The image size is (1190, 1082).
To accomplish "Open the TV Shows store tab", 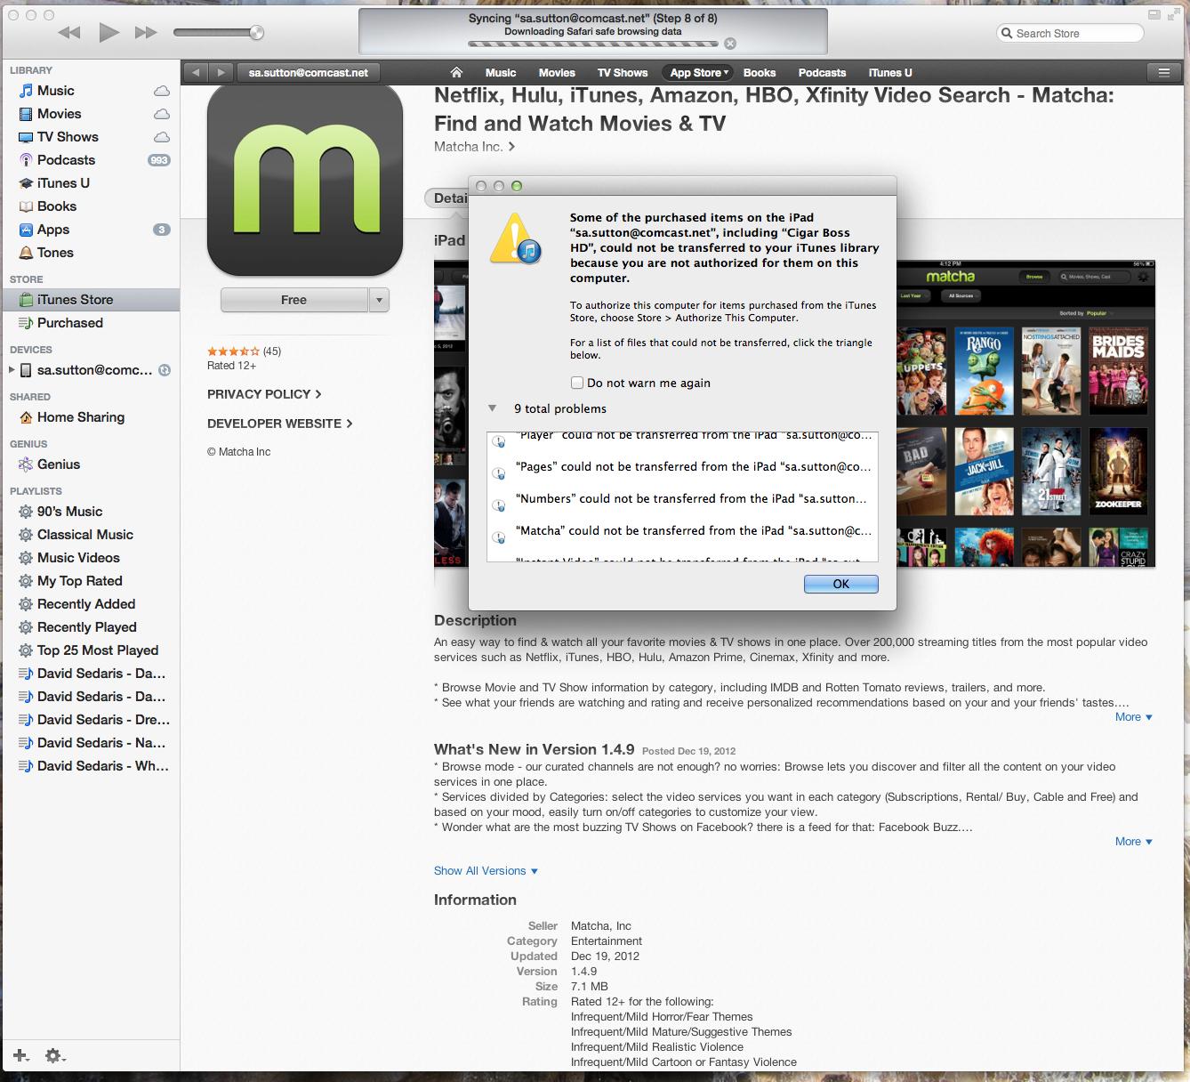I will [x=623, y=73].
